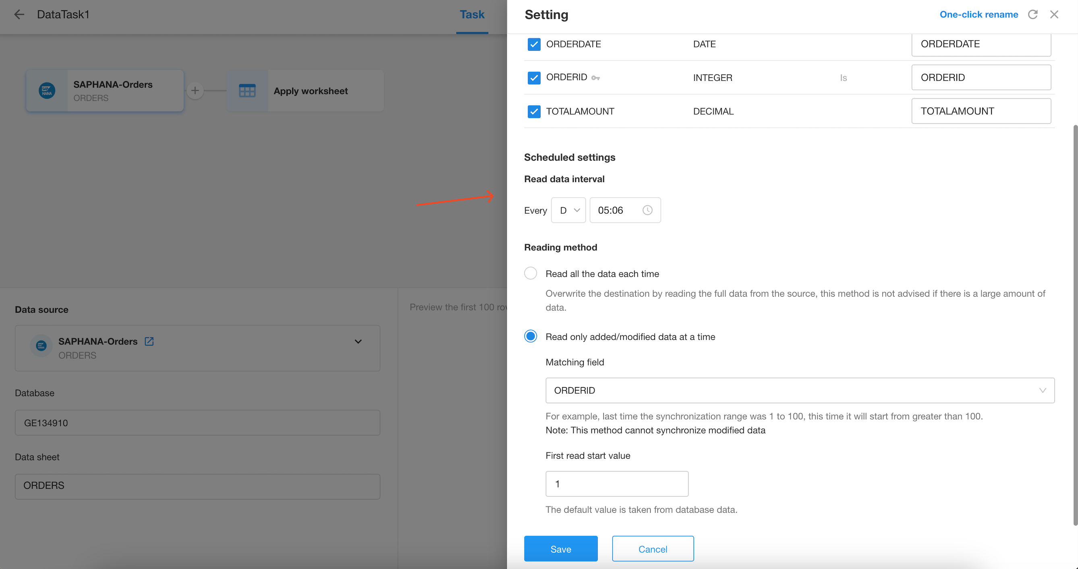Image resolution: width=1078 pixels, height=569 pixels.
Task: Open the interval unit dropdown showing D
Action: [568, 210]
